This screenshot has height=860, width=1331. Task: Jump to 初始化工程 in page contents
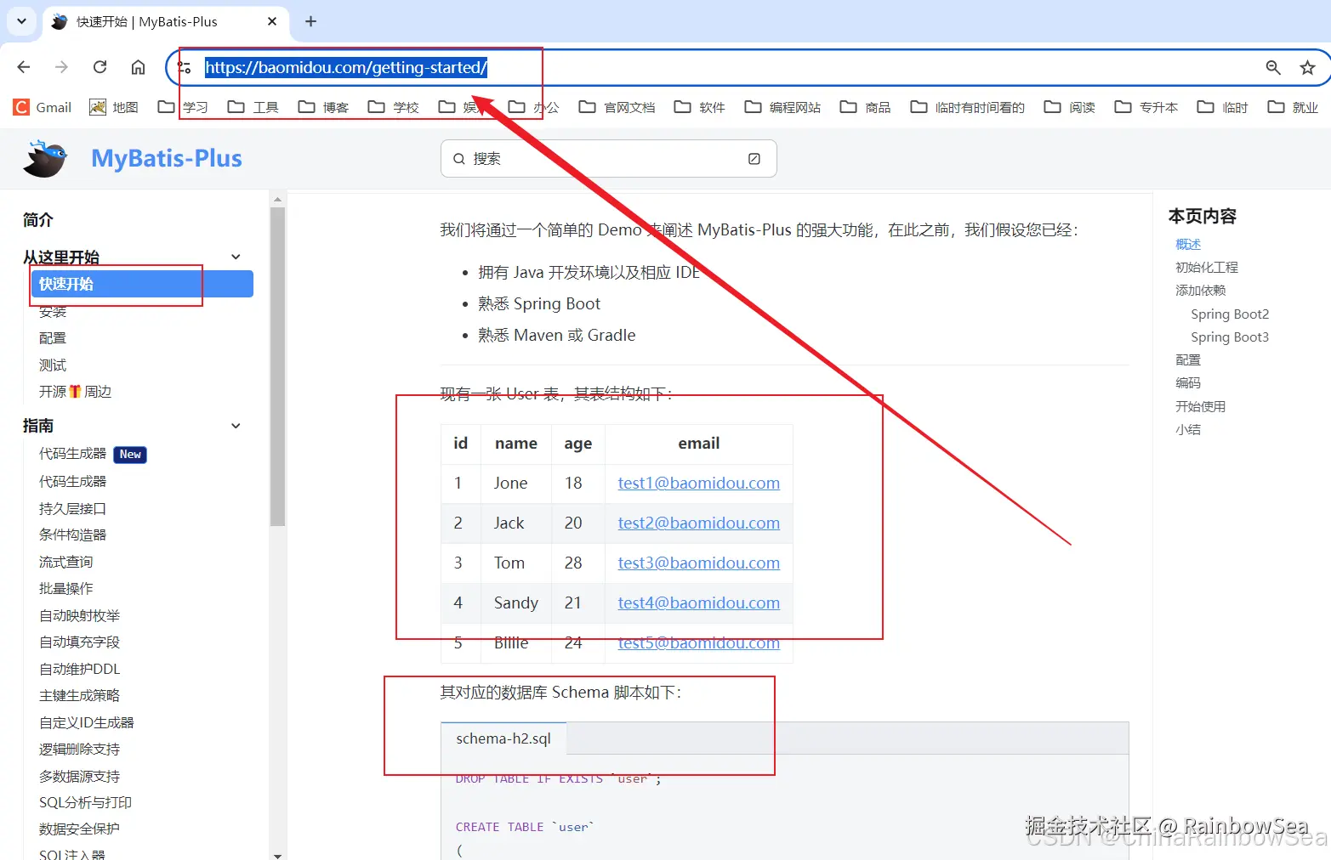tap(1207, 268)
